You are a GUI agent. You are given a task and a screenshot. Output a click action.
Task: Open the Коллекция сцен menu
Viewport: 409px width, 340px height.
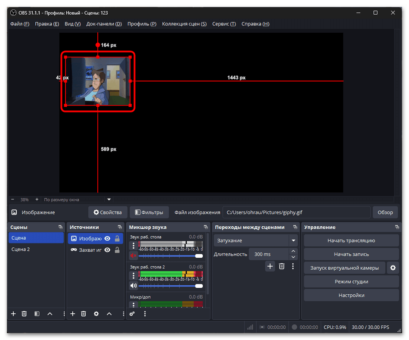click(184, 24)
